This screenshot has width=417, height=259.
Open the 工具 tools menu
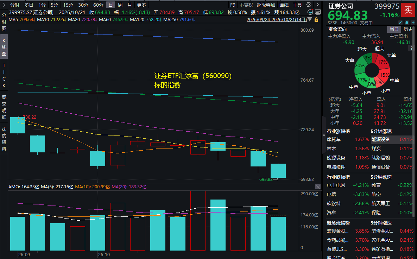point(297,5)
